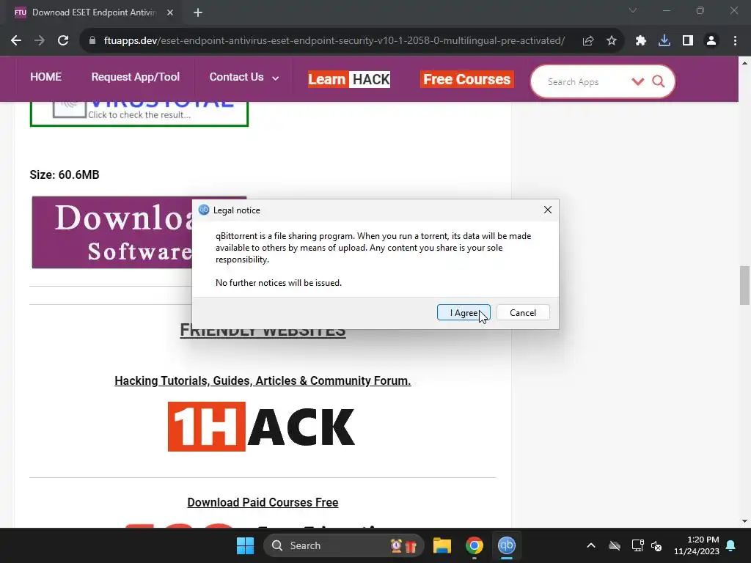
Task: Open the Friendly Websites heading link
Action: pos(263,331)
